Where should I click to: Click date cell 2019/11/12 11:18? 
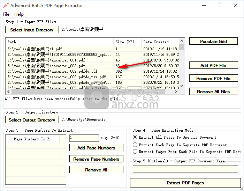[x=161, y=49]
